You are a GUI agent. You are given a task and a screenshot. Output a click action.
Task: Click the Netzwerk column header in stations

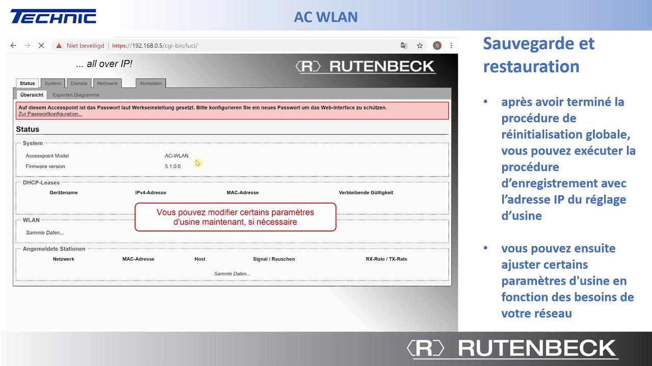tap(64, 259)
